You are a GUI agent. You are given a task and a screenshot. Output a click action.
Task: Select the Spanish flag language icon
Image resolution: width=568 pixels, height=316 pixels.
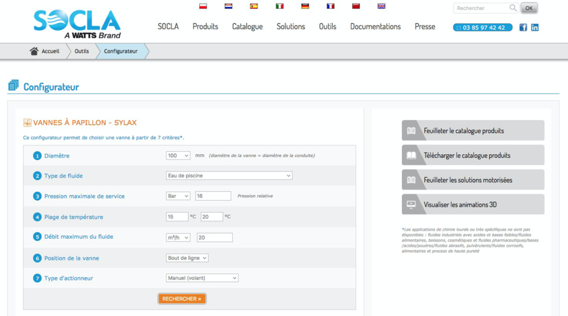[254, 6]
